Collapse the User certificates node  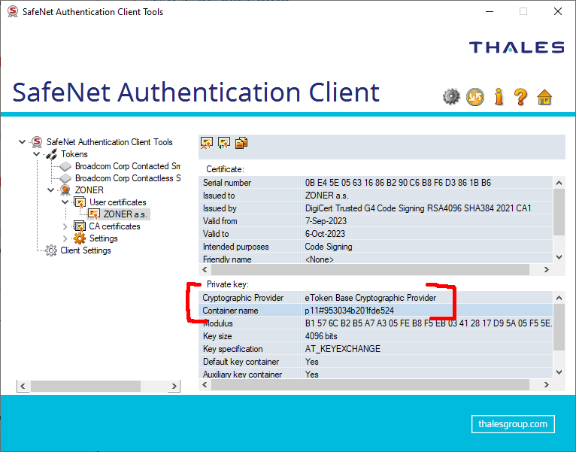[65, 202]
